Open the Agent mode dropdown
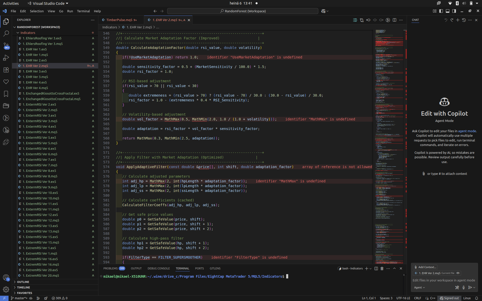482x301 pixels. (419, 287)
